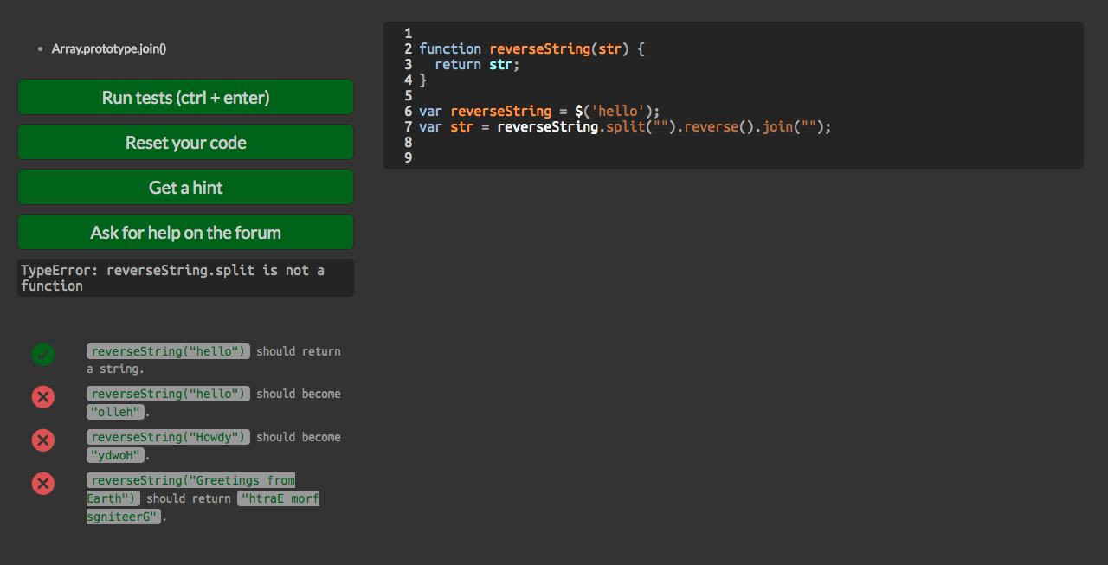Get a hint for this challenge
This screenshot has height=565, width=1108.
(x=185, y=188)
